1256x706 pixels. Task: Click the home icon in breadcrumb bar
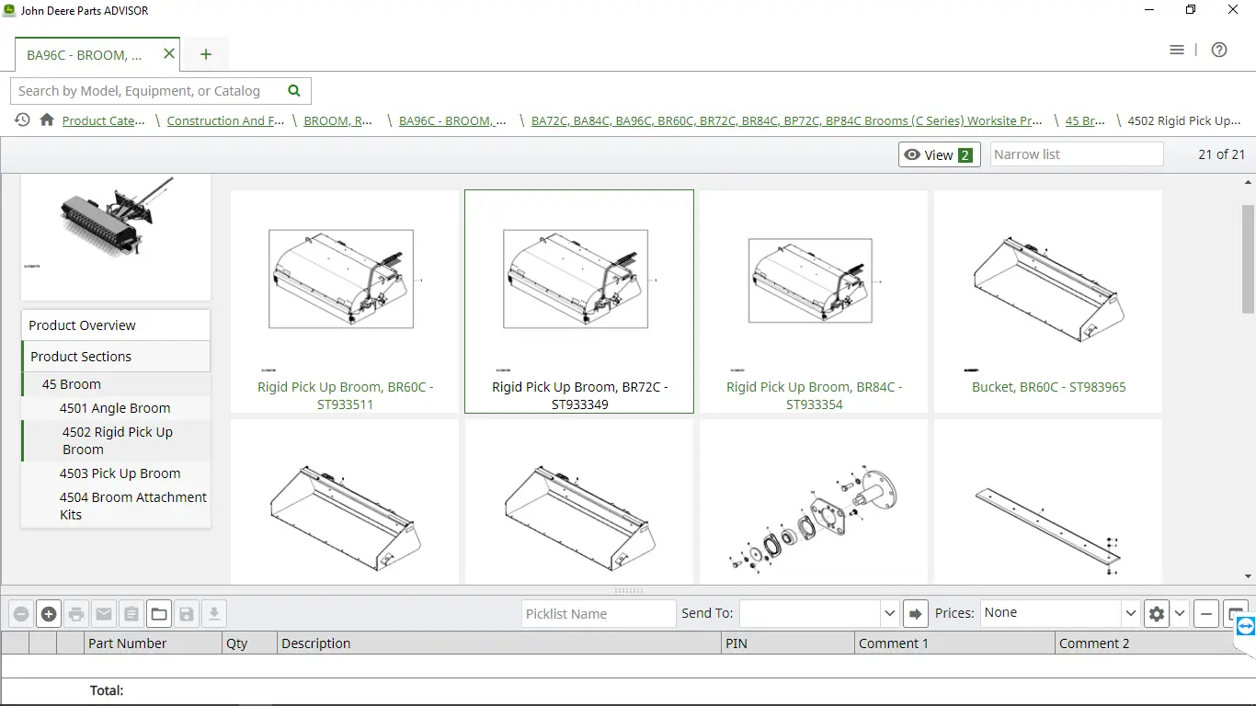click(x=46, y=120)
